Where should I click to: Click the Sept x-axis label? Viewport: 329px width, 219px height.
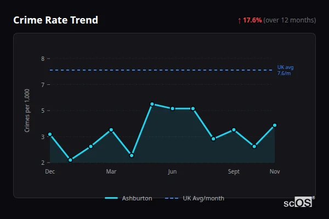point(234,171)
